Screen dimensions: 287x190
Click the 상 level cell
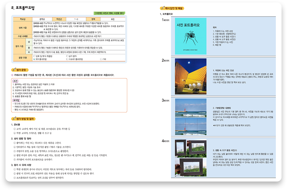(29, 42)
